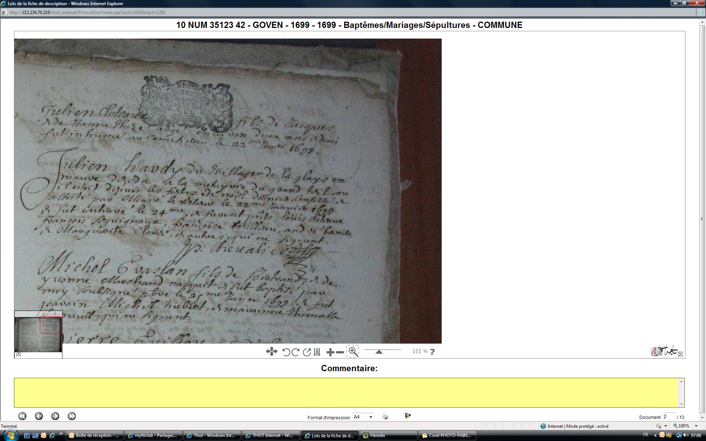This screenshot has width=706, height=441.
Task: Expand the browser zoom level 100% dropdown
Action: click(696, 426)
